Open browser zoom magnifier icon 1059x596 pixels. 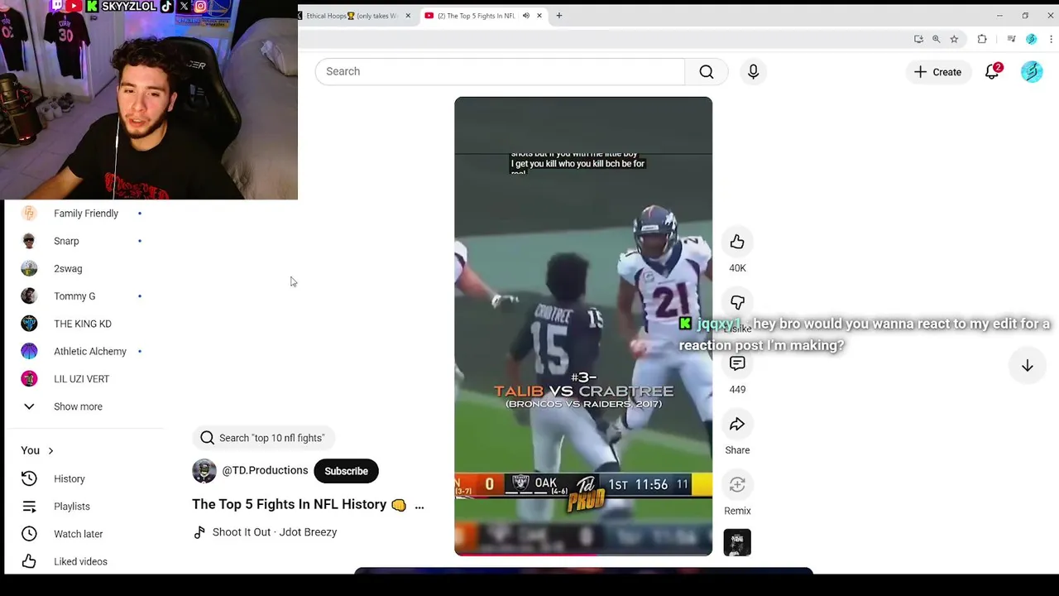(936, 39)
